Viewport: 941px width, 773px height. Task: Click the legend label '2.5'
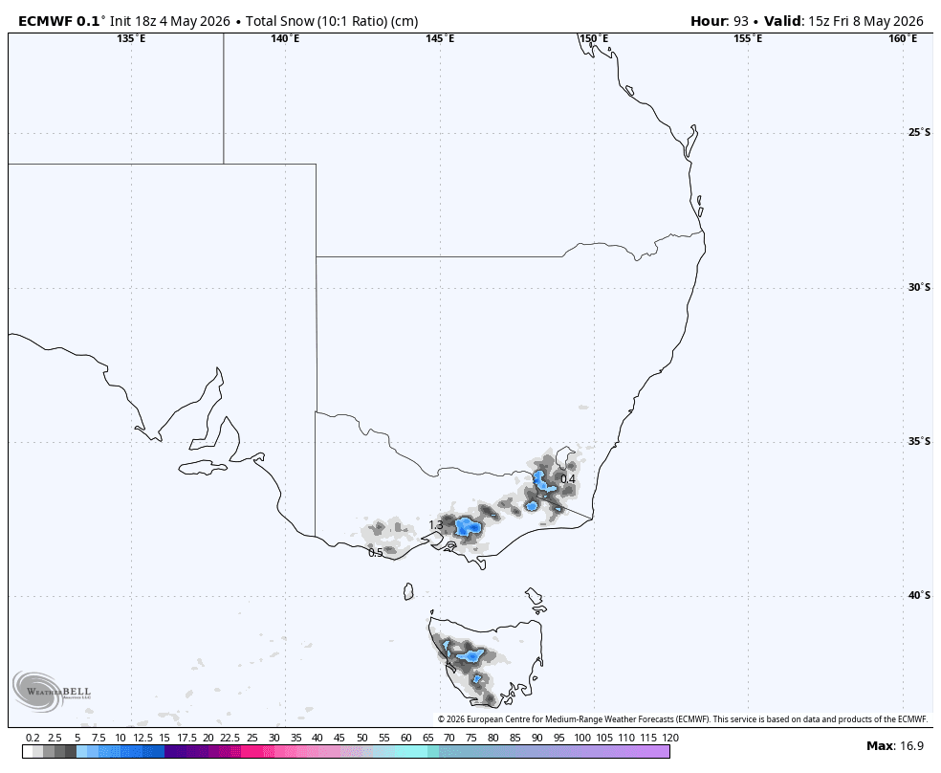pos(55,738)
